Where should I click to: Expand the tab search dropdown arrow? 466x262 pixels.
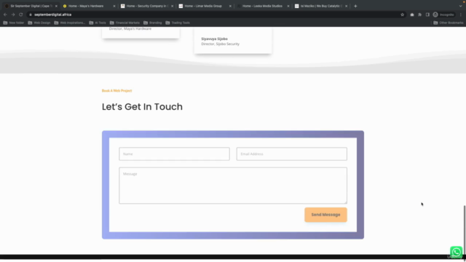(x=460, y=6)
